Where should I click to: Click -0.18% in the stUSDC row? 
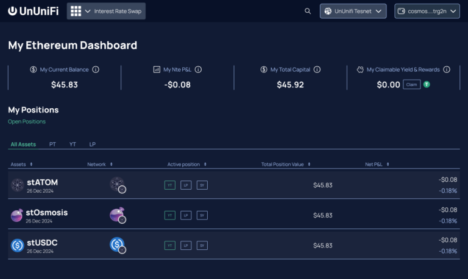pos(448,251)
